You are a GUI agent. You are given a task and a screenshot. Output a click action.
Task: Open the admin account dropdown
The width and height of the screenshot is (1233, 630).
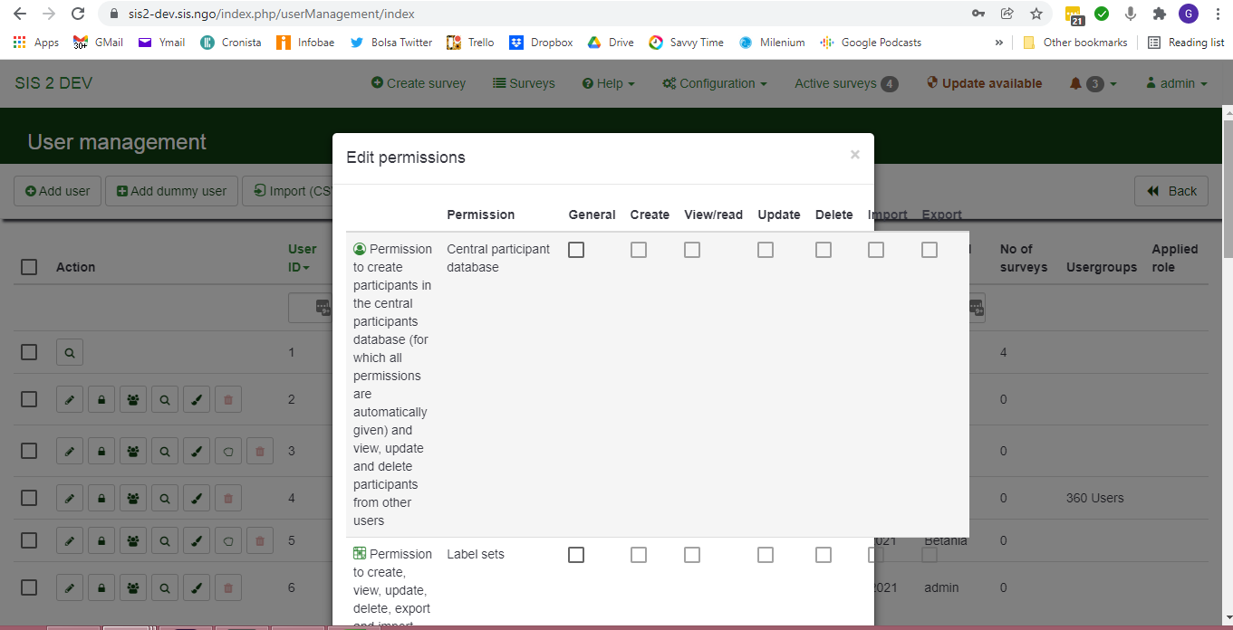coord(1177,83)
